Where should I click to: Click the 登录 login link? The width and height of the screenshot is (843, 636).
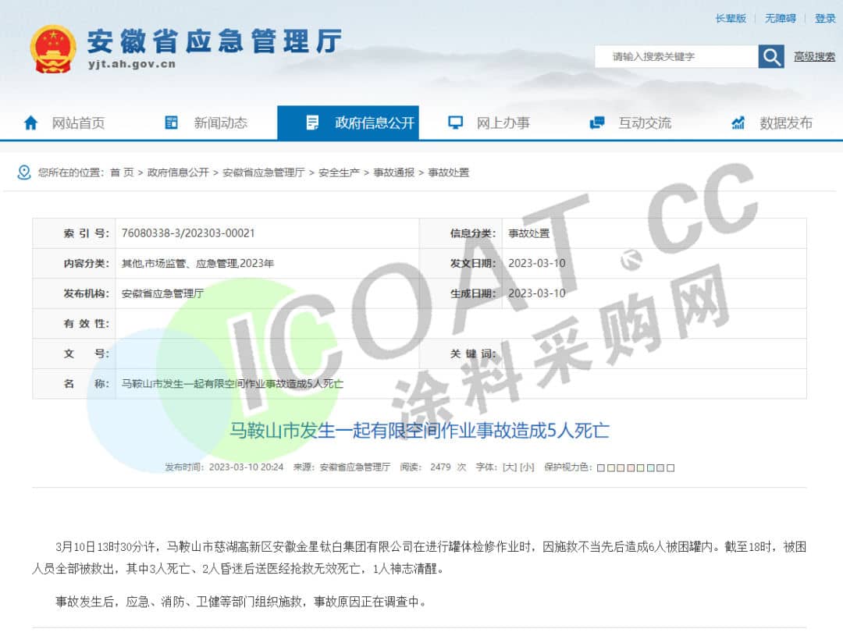[x=825, y=19]
